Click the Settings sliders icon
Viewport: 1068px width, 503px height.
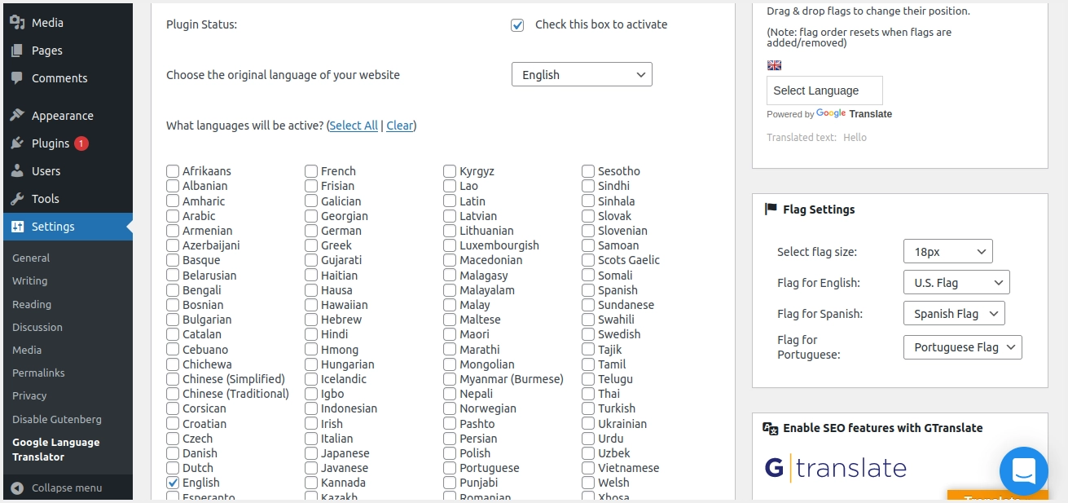click(x=17, y=226)
